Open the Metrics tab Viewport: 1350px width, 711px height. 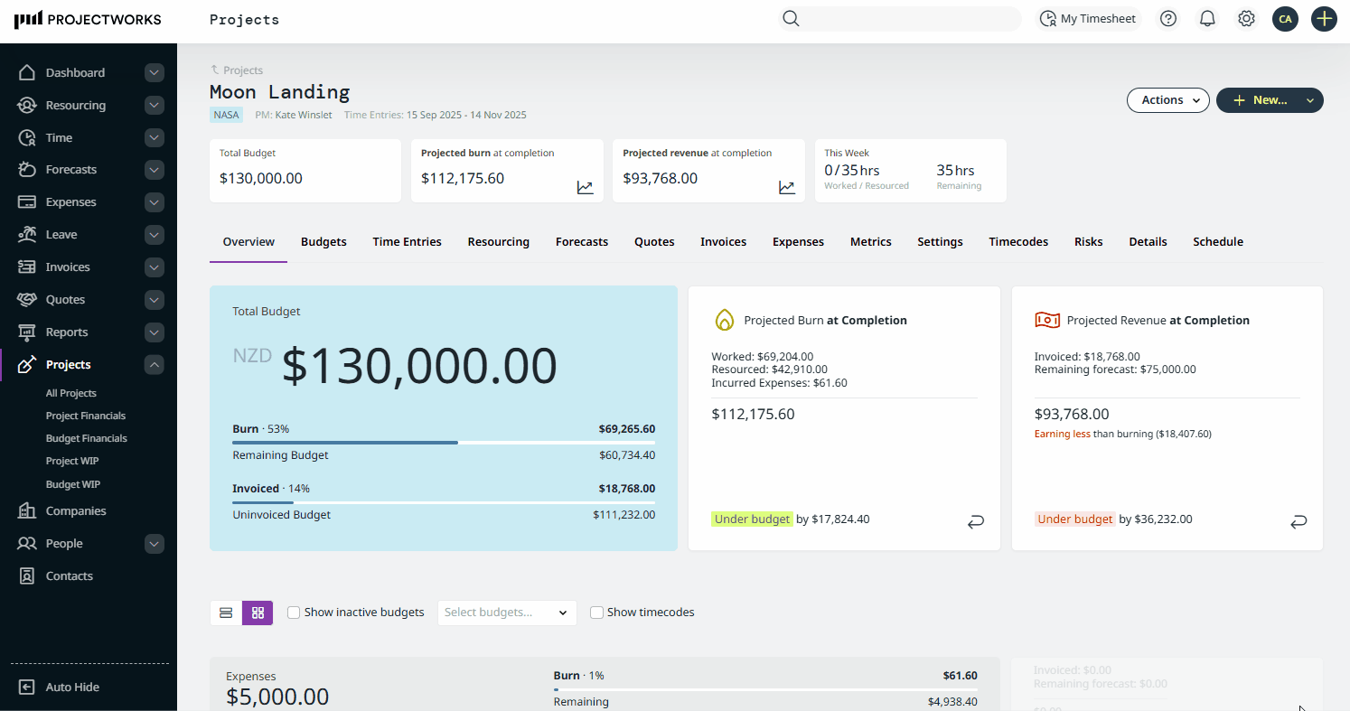click(x=870, y=241)
